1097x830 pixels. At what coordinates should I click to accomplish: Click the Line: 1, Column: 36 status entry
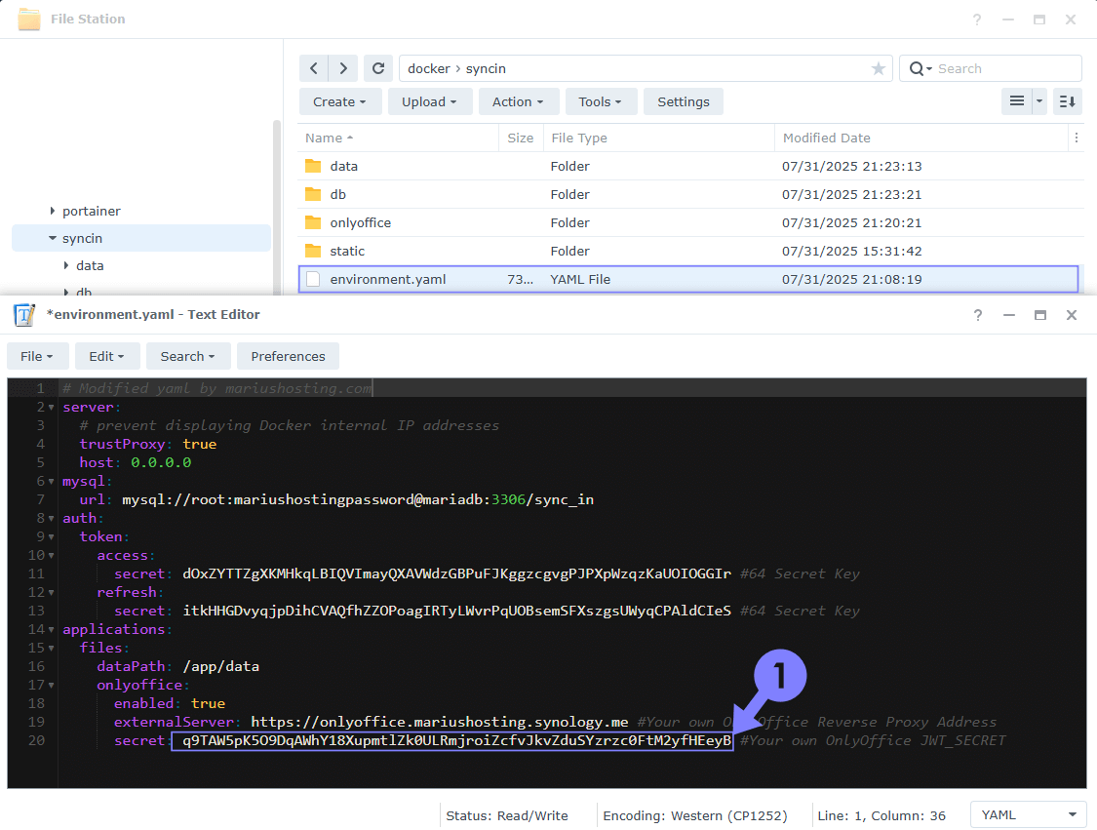pos(881,815)
